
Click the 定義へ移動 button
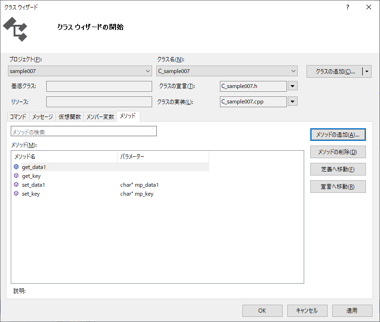coord(337,169)
